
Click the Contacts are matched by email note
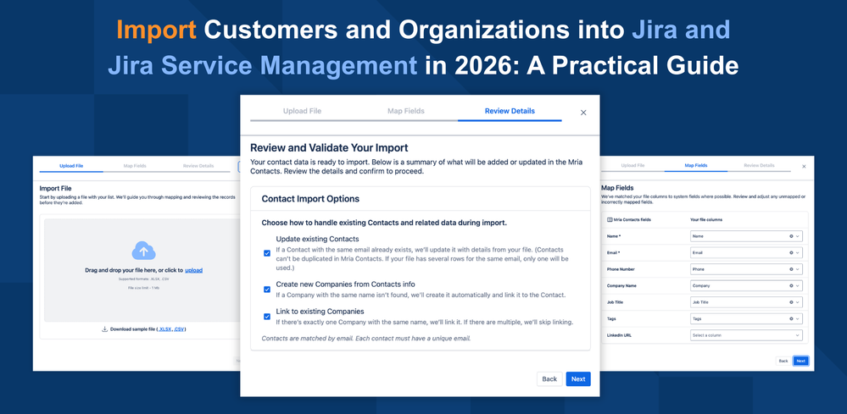367,339
